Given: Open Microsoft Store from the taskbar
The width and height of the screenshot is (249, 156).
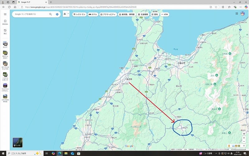Looking at the screenshot, I should [79, 153].
